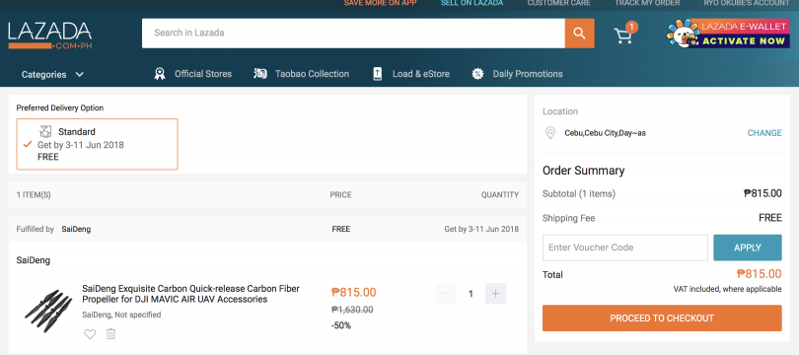This screenshot has height=355, width=799.
Task: Click the propeller product thumbnail
Action: point(48,311)
